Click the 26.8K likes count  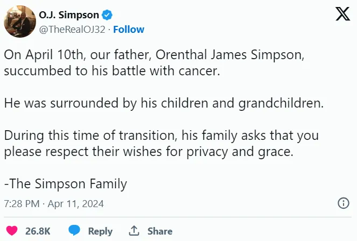[38, 231]
